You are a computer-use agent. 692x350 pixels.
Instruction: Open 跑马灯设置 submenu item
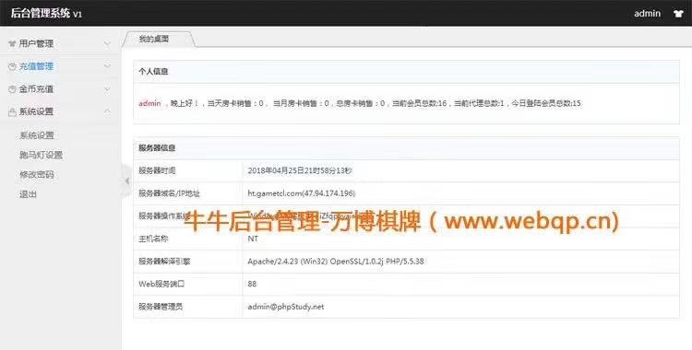click(41, 155)
